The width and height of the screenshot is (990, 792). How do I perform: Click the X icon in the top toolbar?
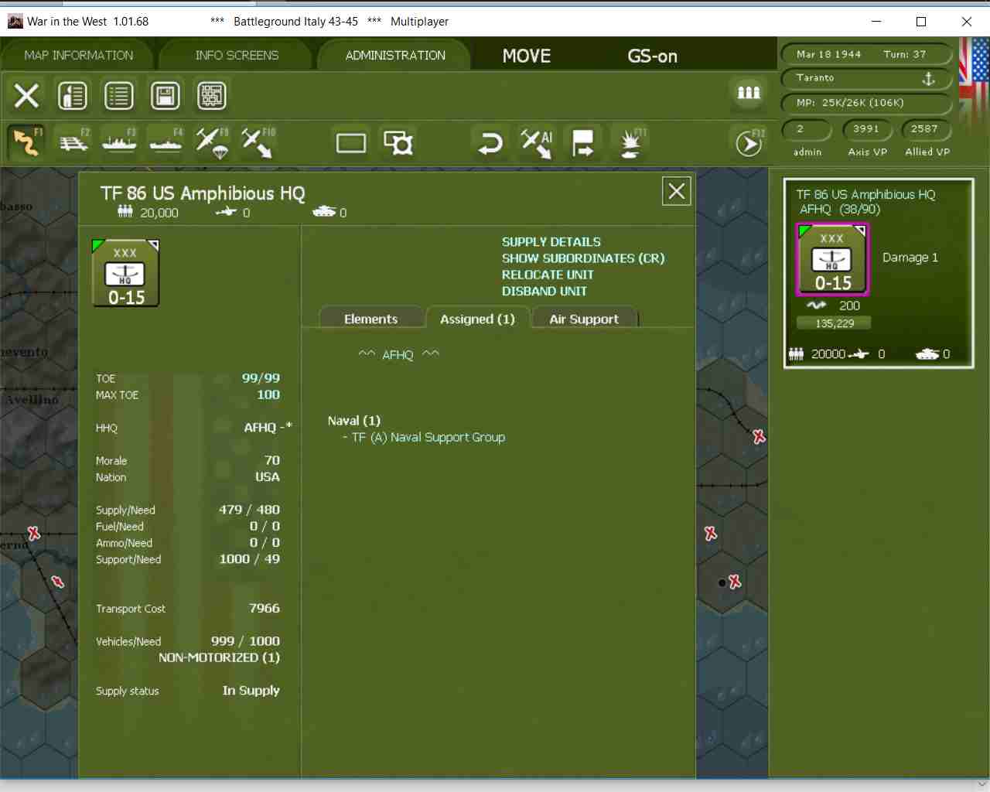pyautogui.click(x=26, y=96)
